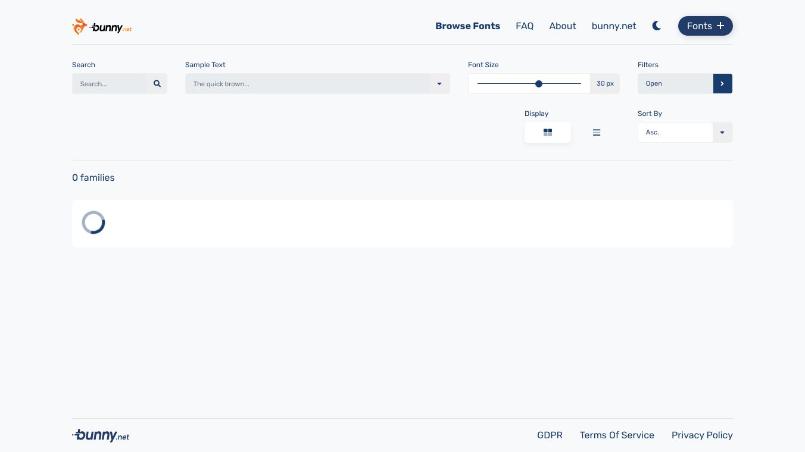Image resolution: width=805 pixels, height=452 pixels.
Task: Open the Filters panel arrow
Action: coord(722,84)
